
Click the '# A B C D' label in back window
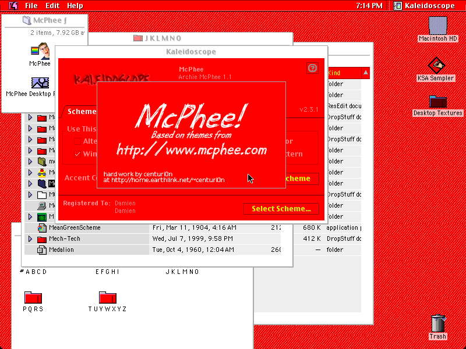(x=33, y=272)
